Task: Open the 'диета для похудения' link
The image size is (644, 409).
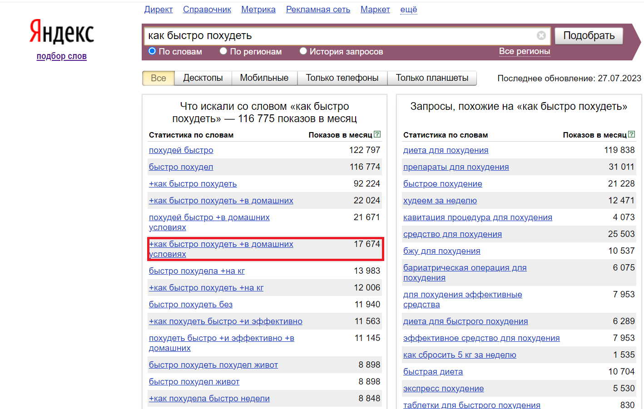Action: pyautogui.click(x=446, y=150)
